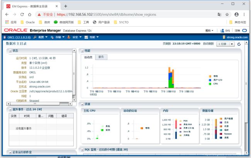Open the user login bookmark
This screenshot has width=251, height=158.
101,22
